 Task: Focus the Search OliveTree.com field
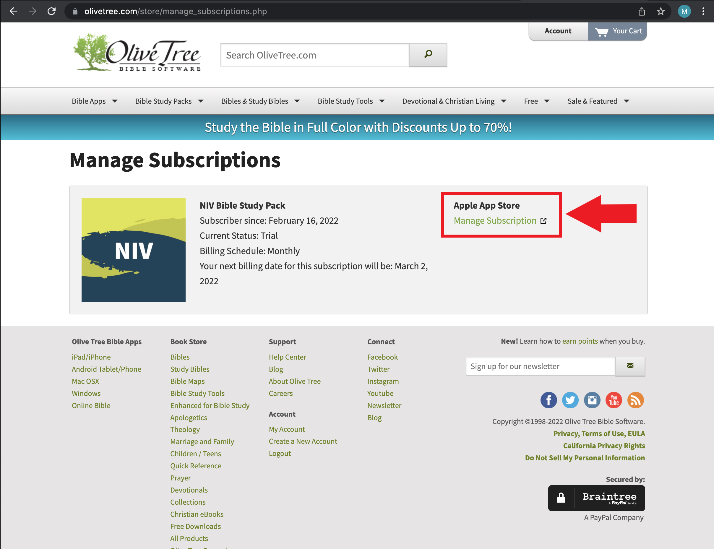click(x=315, y=55)
